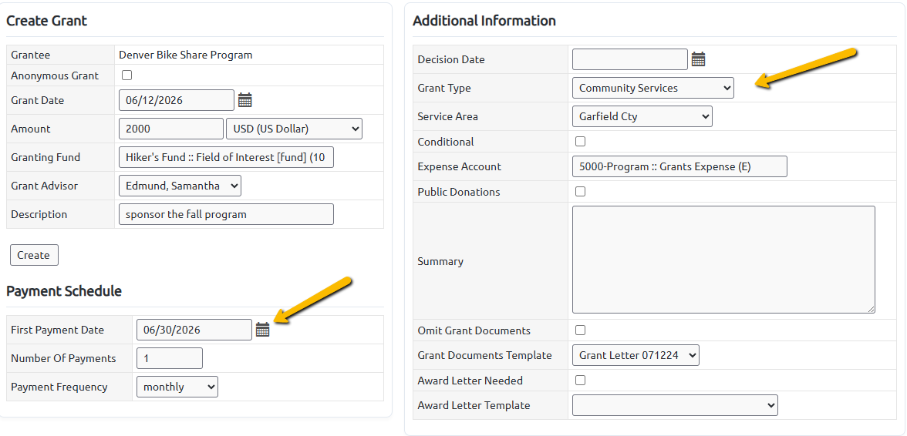Focus the Grant Date input field
Viewport: 907px width, 436px height.
[x=177, y=100]
